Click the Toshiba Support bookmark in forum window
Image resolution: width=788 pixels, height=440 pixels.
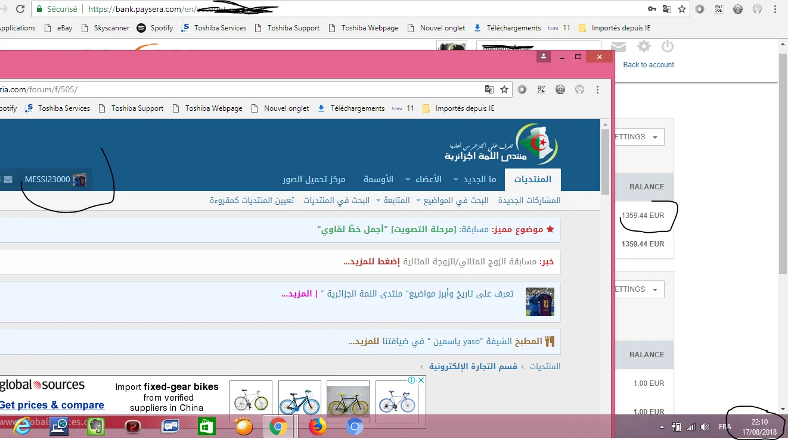pyautogui.click(x=137, y=108)
